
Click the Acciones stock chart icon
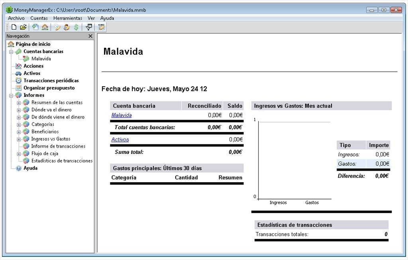[18, 66]
